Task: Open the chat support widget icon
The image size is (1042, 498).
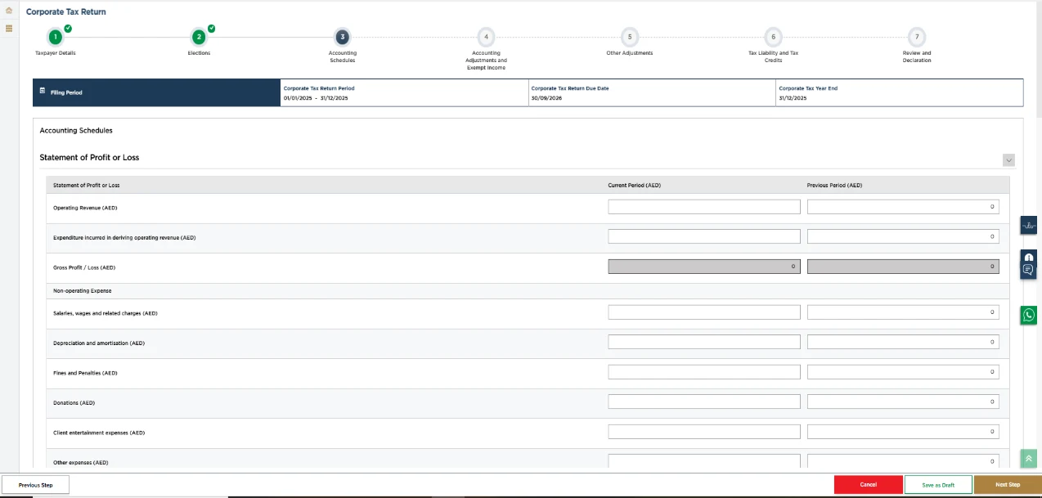Action: (x=1029, y=269)
